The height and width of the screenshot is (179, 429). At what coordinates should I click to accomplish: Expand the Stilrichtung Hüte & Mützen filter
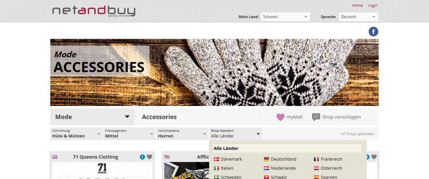coord(76,134)
